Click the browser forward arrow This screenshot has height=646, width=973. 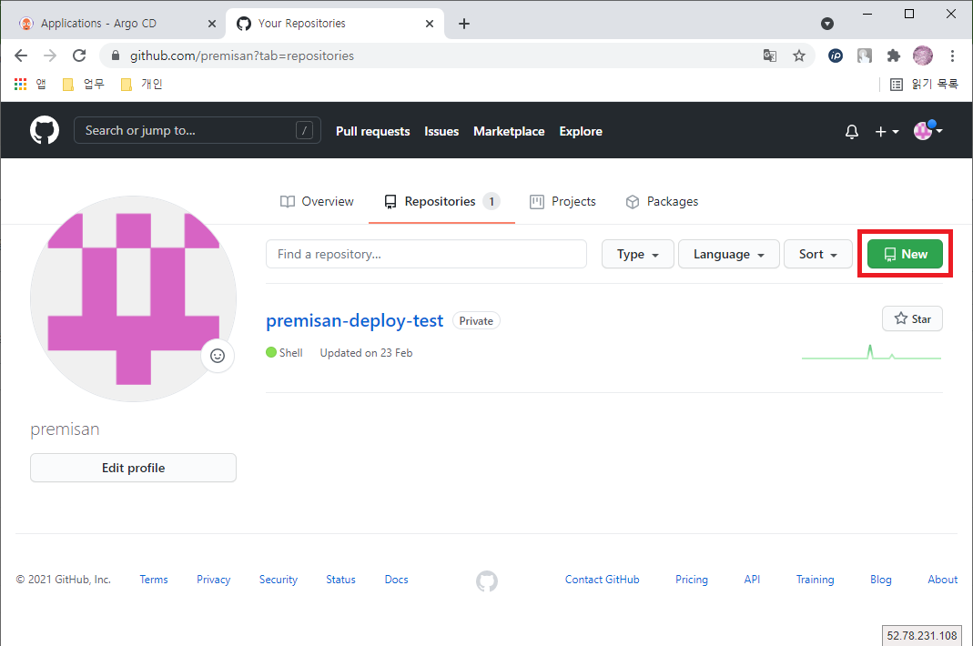50,56
